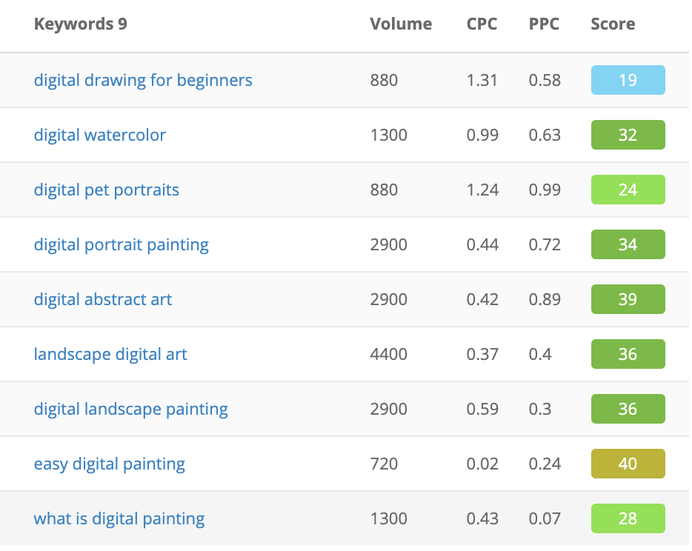Image resolution: width=692 pixels, height=551 pixels.
Task: Open the 'digital drawing for beginners' keyword link
Action: [x=143, y=80]
